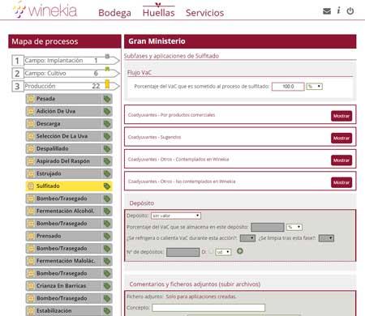This screenshot has width=365, height=316.
Task: Select the Fermentación Malolác. process
Action: [69, 261]
